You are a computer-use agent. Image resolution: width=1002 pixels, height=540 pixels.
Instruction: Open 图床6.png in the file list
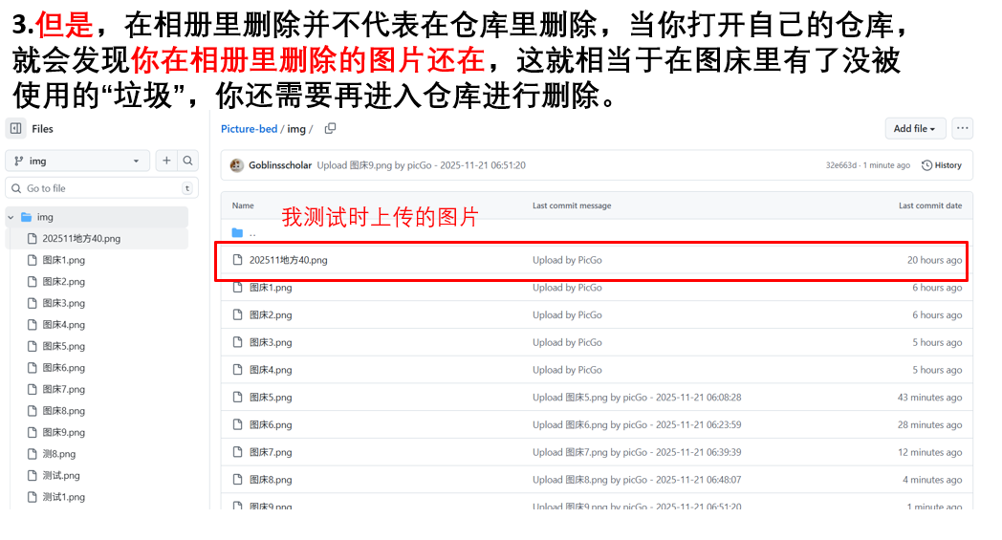click(x=271, y=425)
